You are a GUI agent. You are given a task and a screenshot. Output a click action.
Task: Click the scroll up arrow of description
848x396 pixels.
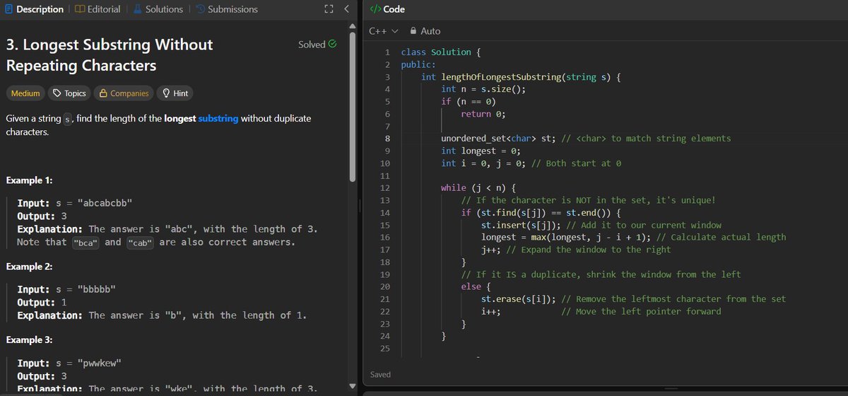click(x=354, y=26)
